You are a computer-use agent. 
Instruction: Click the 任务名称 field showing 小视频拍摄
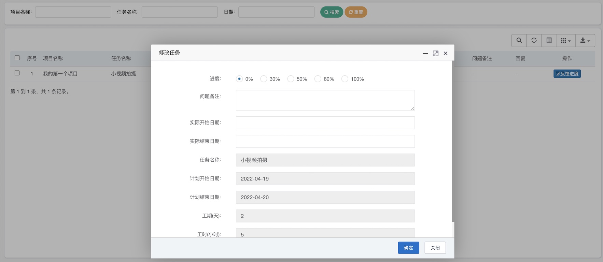click(x=325, y=160)
